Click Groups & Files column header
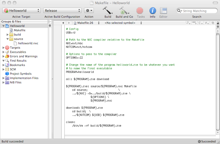 [24, 21]
